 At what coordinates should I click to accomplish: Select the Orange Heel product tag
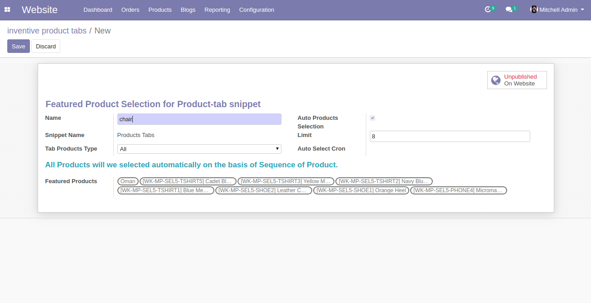[x=361, y=190]
